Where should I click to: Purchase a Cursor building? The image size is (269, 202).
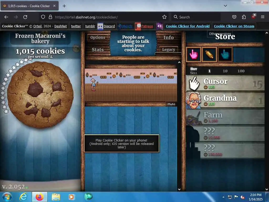[x=225, y=84]
